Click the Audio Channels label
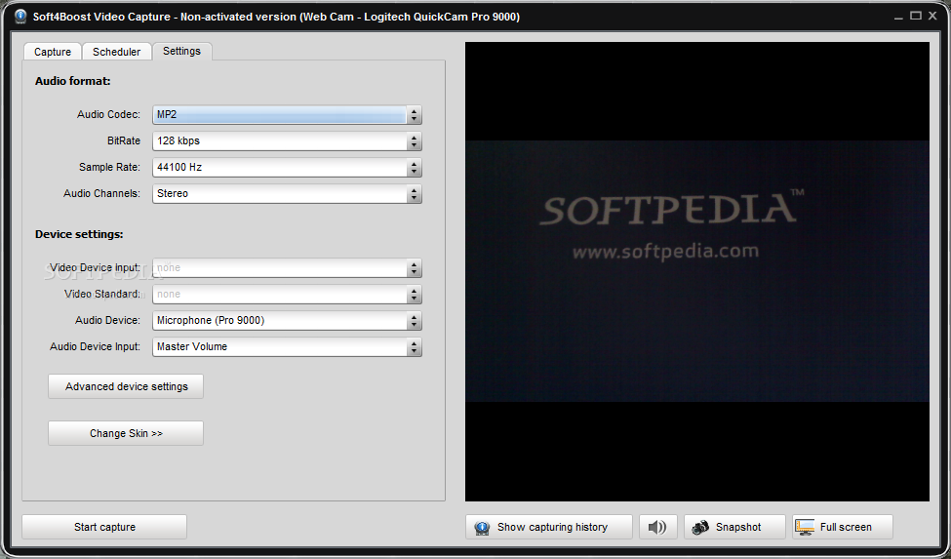 (x=101, y=193)
